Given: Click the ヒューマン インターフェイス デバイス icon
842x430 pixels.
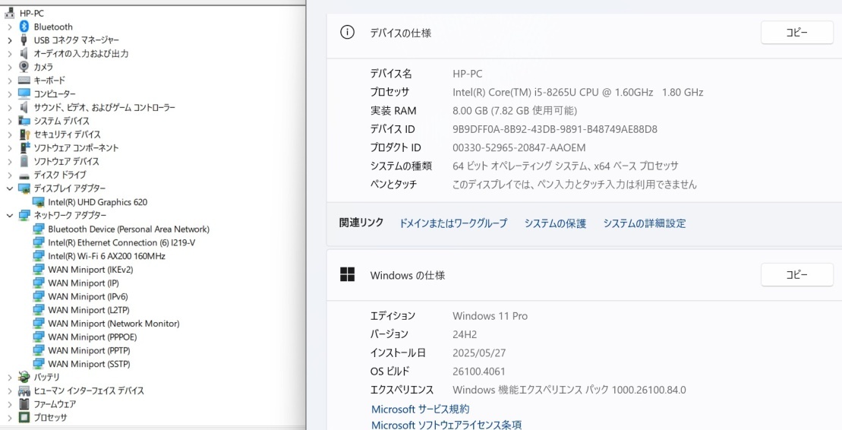Looking at the screenshot, I should coord(24,390).
